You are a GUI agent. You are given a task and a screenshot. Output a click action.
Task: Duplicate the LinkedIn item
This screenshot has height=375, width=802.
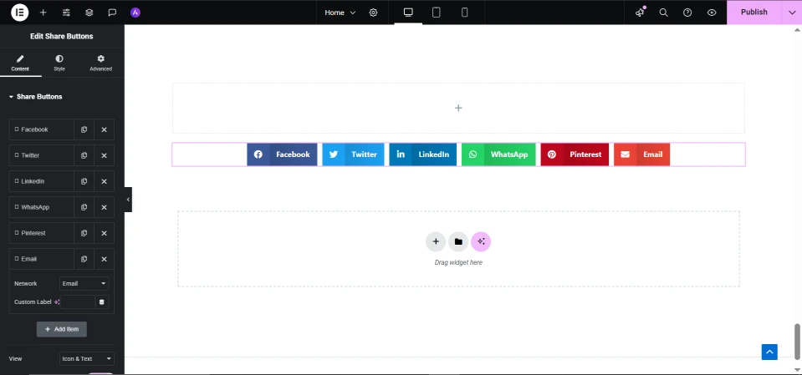click(84, 181)
